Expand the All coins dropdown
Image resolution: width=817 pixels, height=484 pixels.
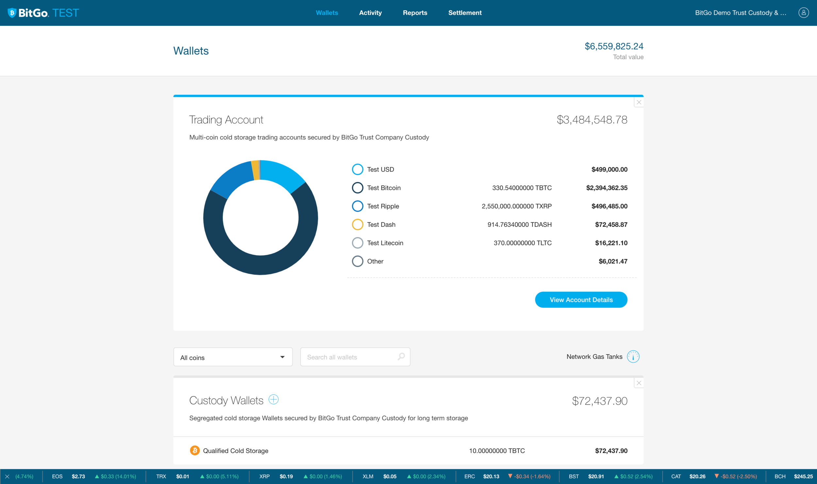[x=233, y=357]
